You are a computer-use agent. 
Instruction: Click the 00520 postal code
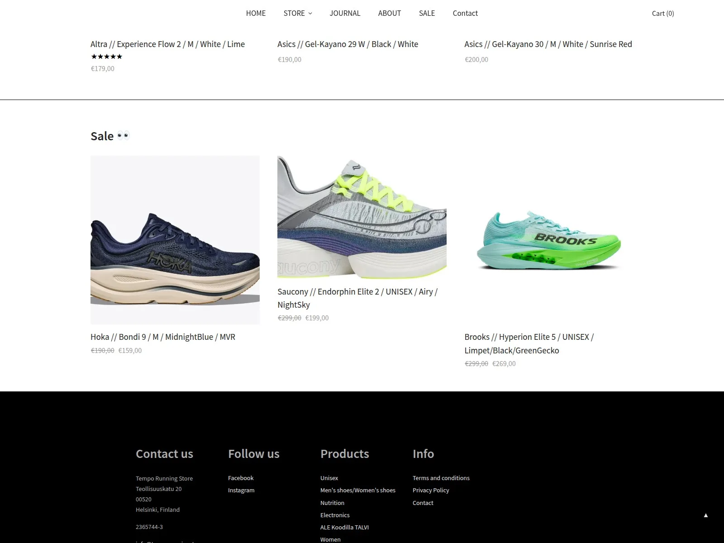143,499
